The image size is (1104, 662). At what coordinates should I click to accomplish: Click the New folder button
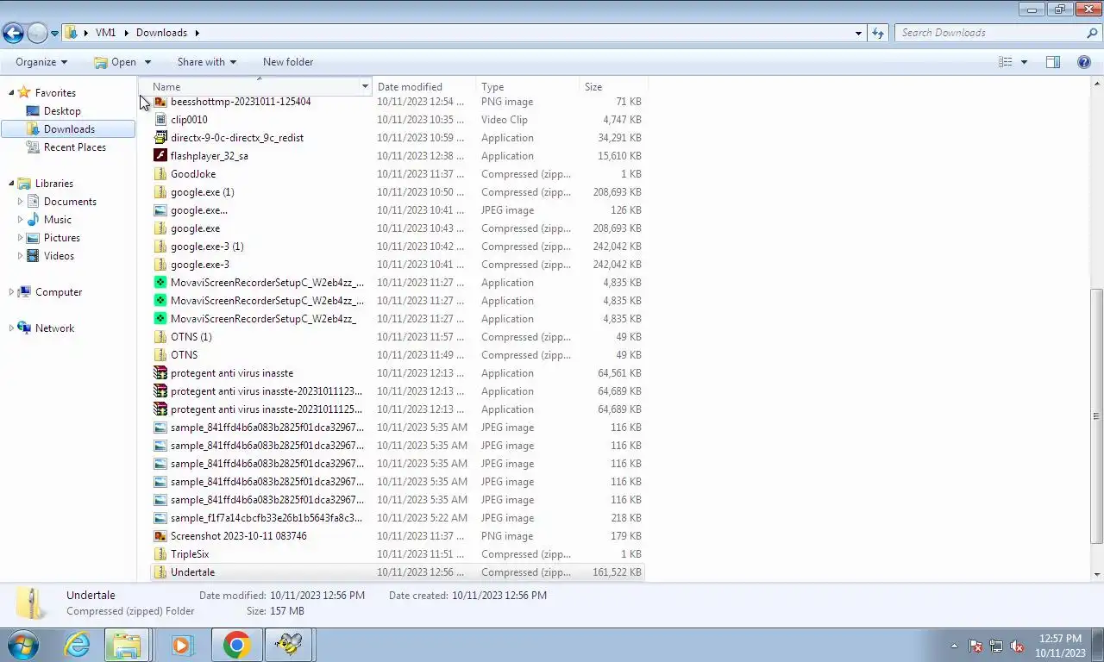[288, 62]
